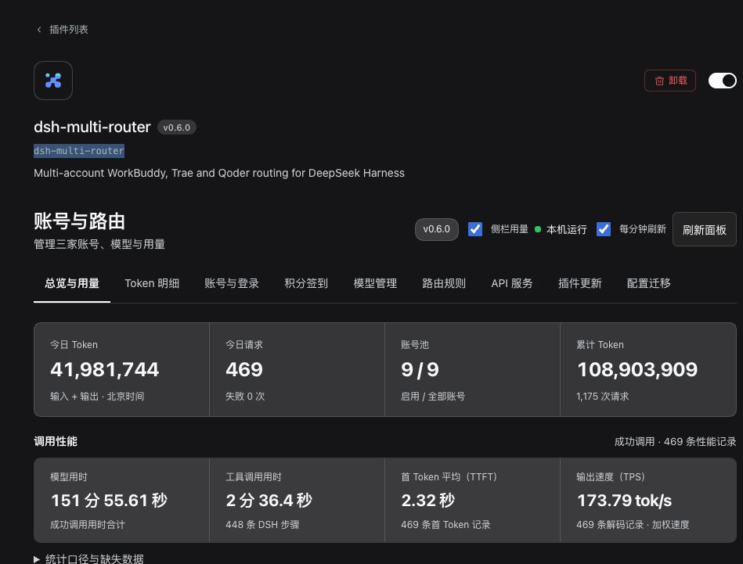Click the 失败 0 次 text
This screenshot has width=743, height=564.
coord(245,397)
